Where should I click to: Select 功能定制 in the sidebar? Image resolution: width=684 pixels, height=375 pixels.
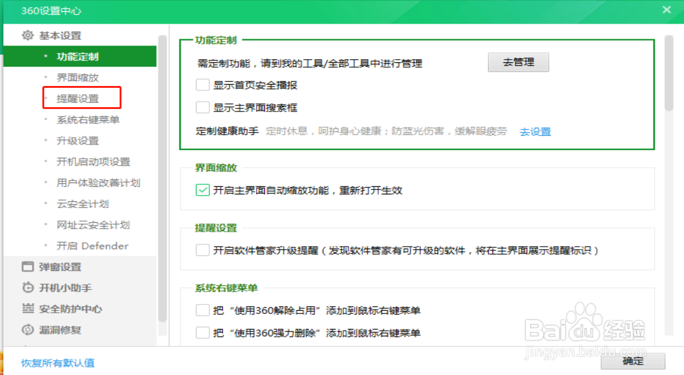pyautogui.click(x=80, y=57)
